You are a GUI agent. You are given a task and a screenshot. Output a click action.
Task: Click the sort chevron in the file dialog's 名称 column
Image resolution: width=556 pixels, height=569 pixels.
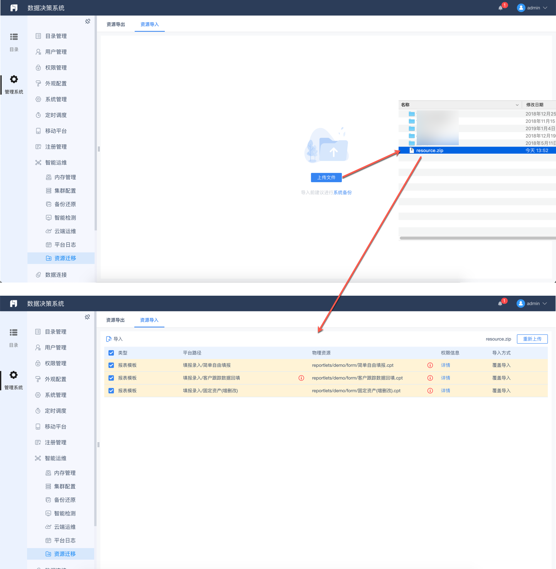pyautogui.click(x=517, y=105)
